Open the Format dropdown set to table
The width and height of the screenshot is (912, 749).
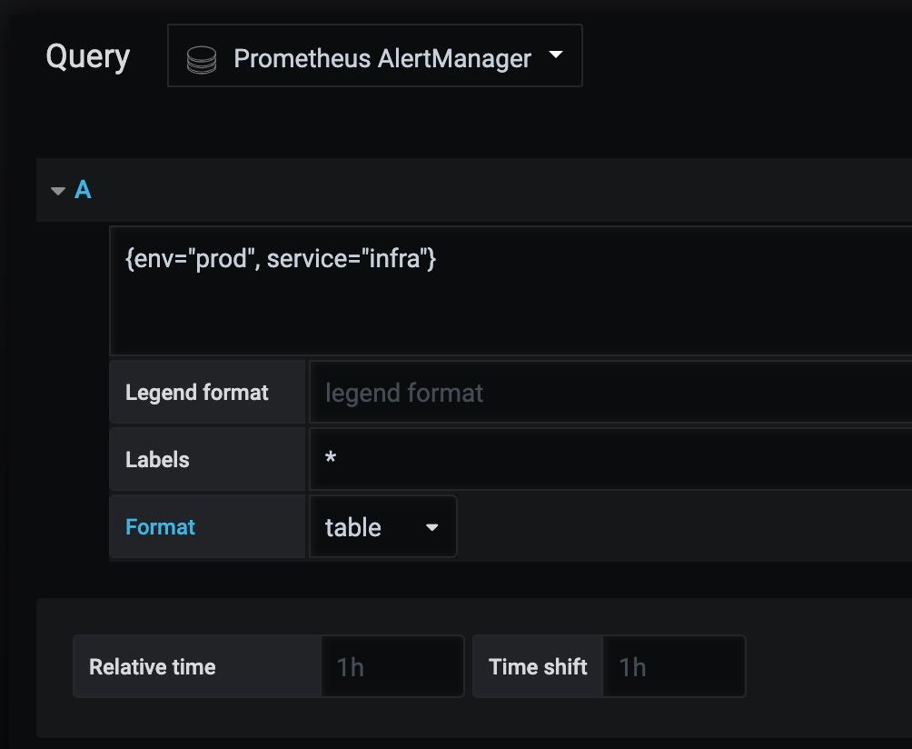382,526
